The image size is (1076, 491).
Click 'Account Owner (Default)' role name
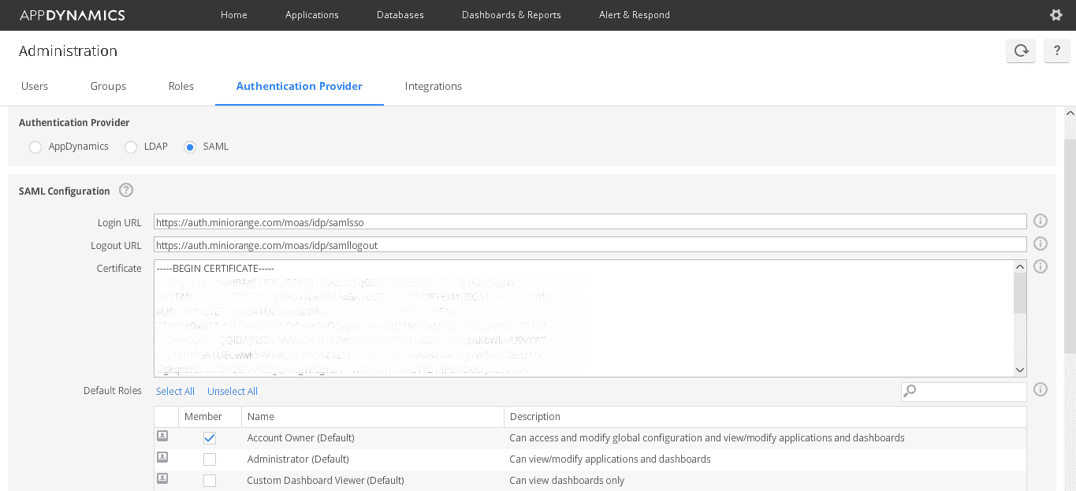tap(300, 437)
